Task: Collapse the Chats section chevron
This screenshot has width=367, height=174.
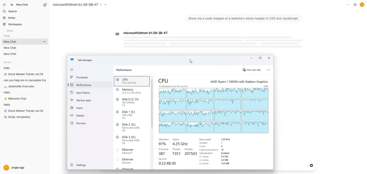Action: click(4, 31)
